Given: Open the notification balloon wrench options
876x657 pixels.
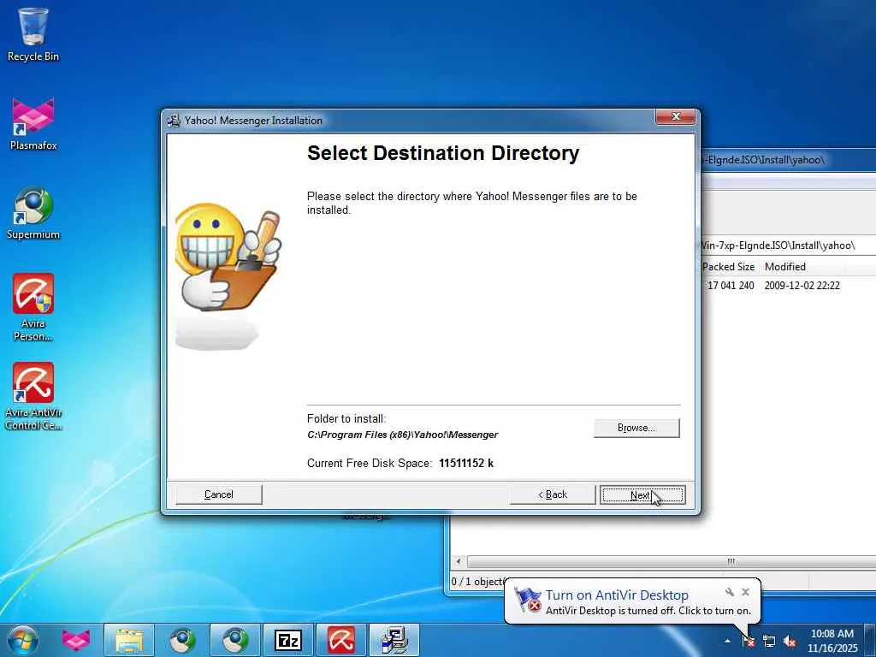Looking at the screenshot, I should (x=729, y=592).
